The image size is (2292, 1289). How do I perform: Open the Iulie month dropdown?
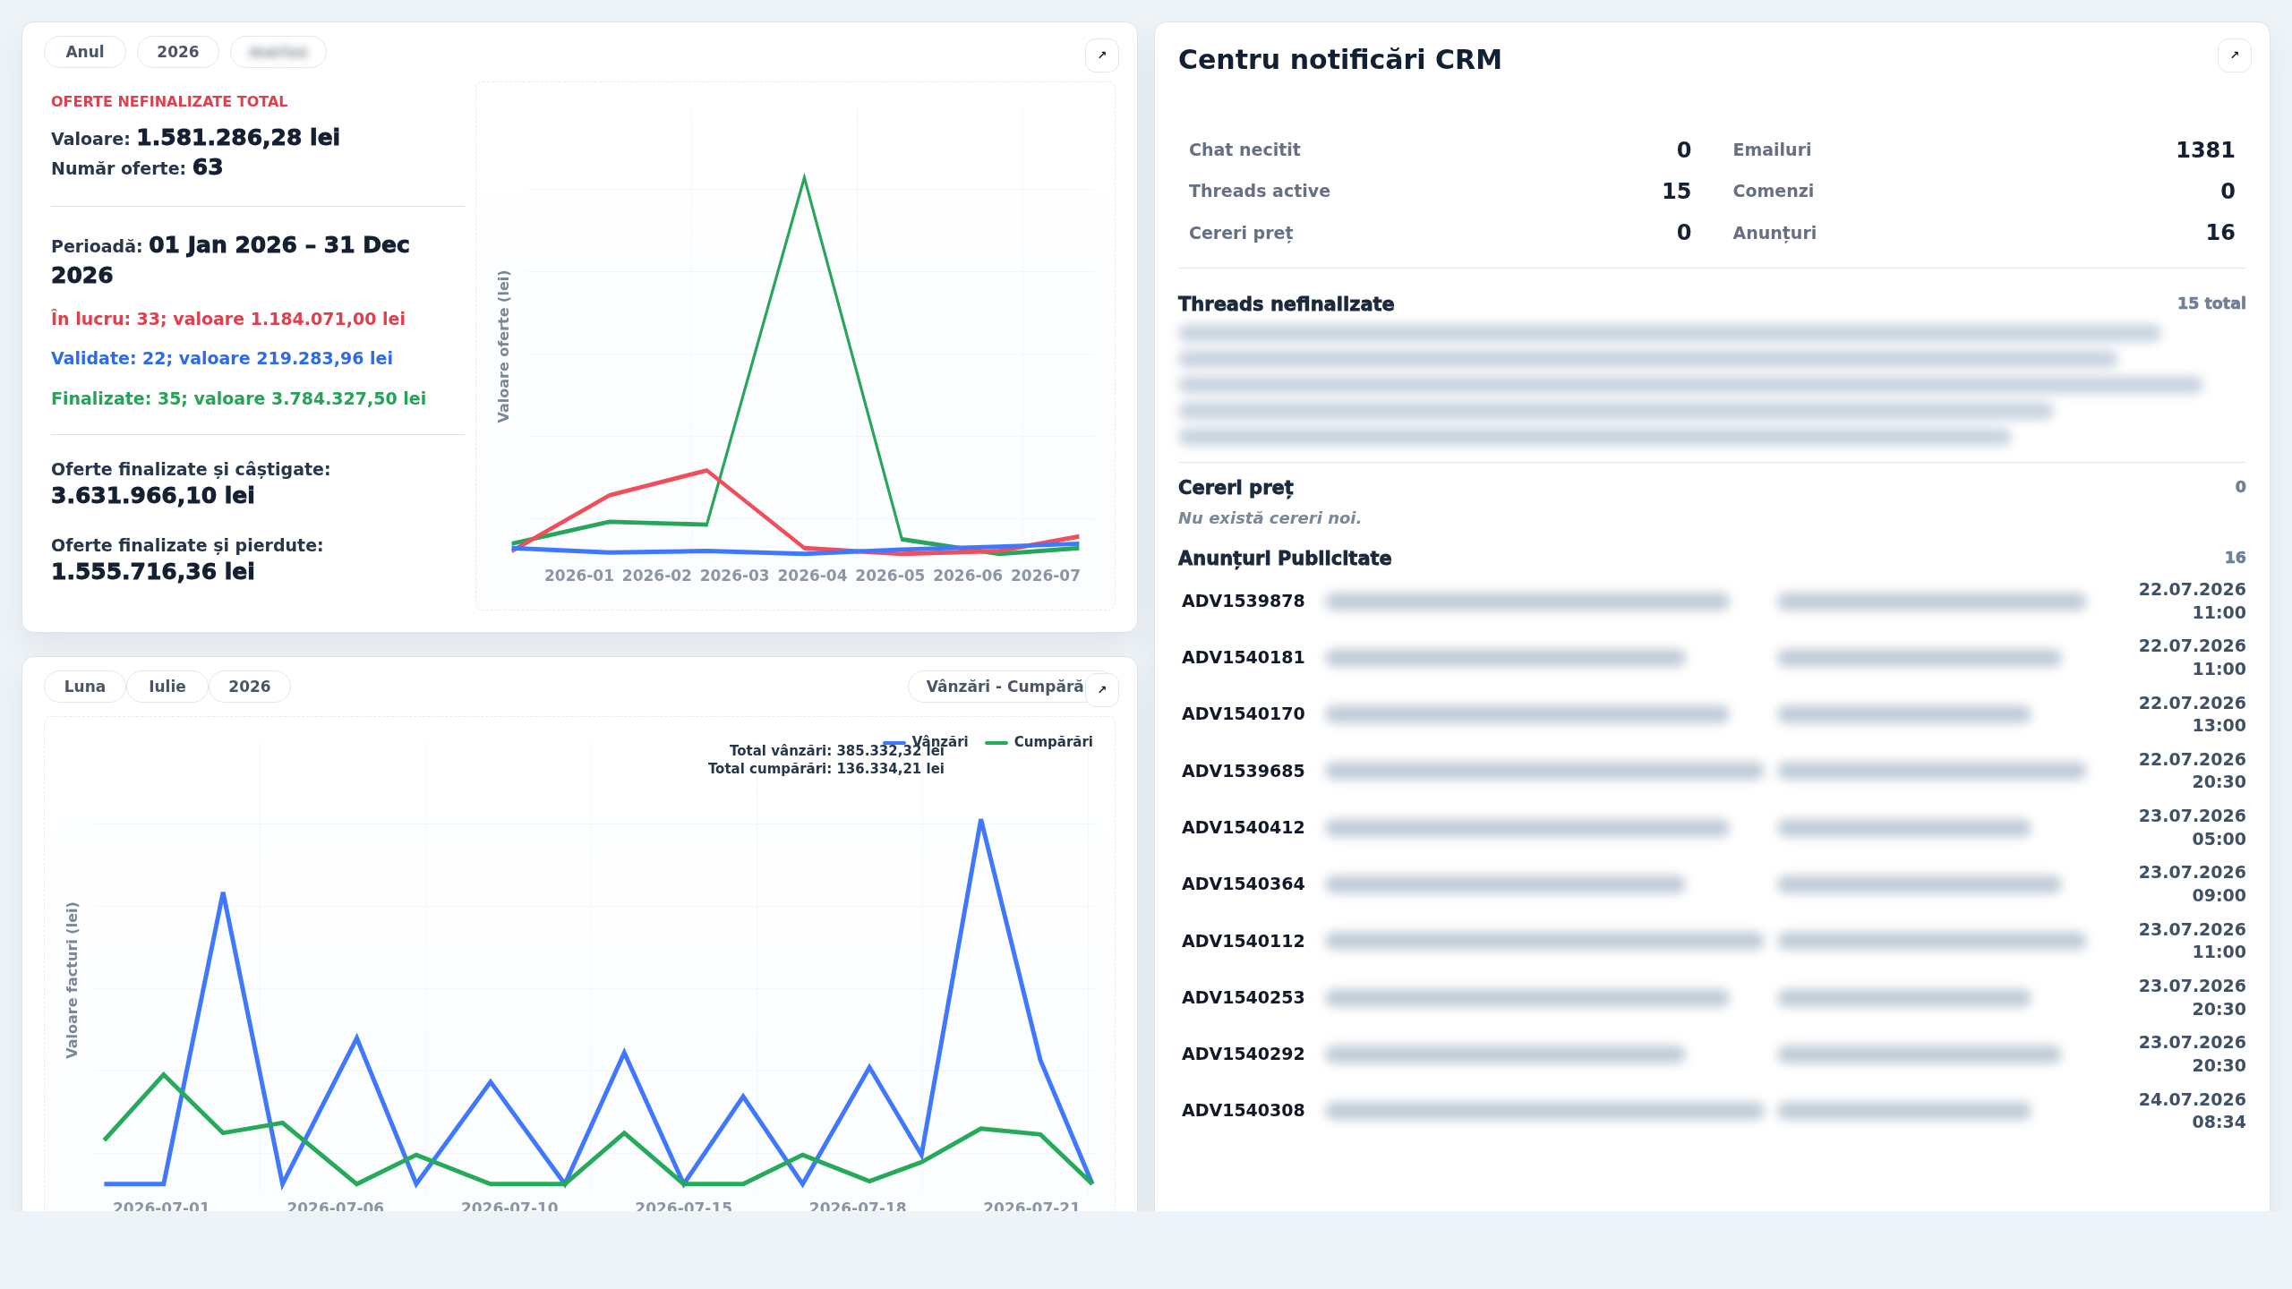click(167, 687)
